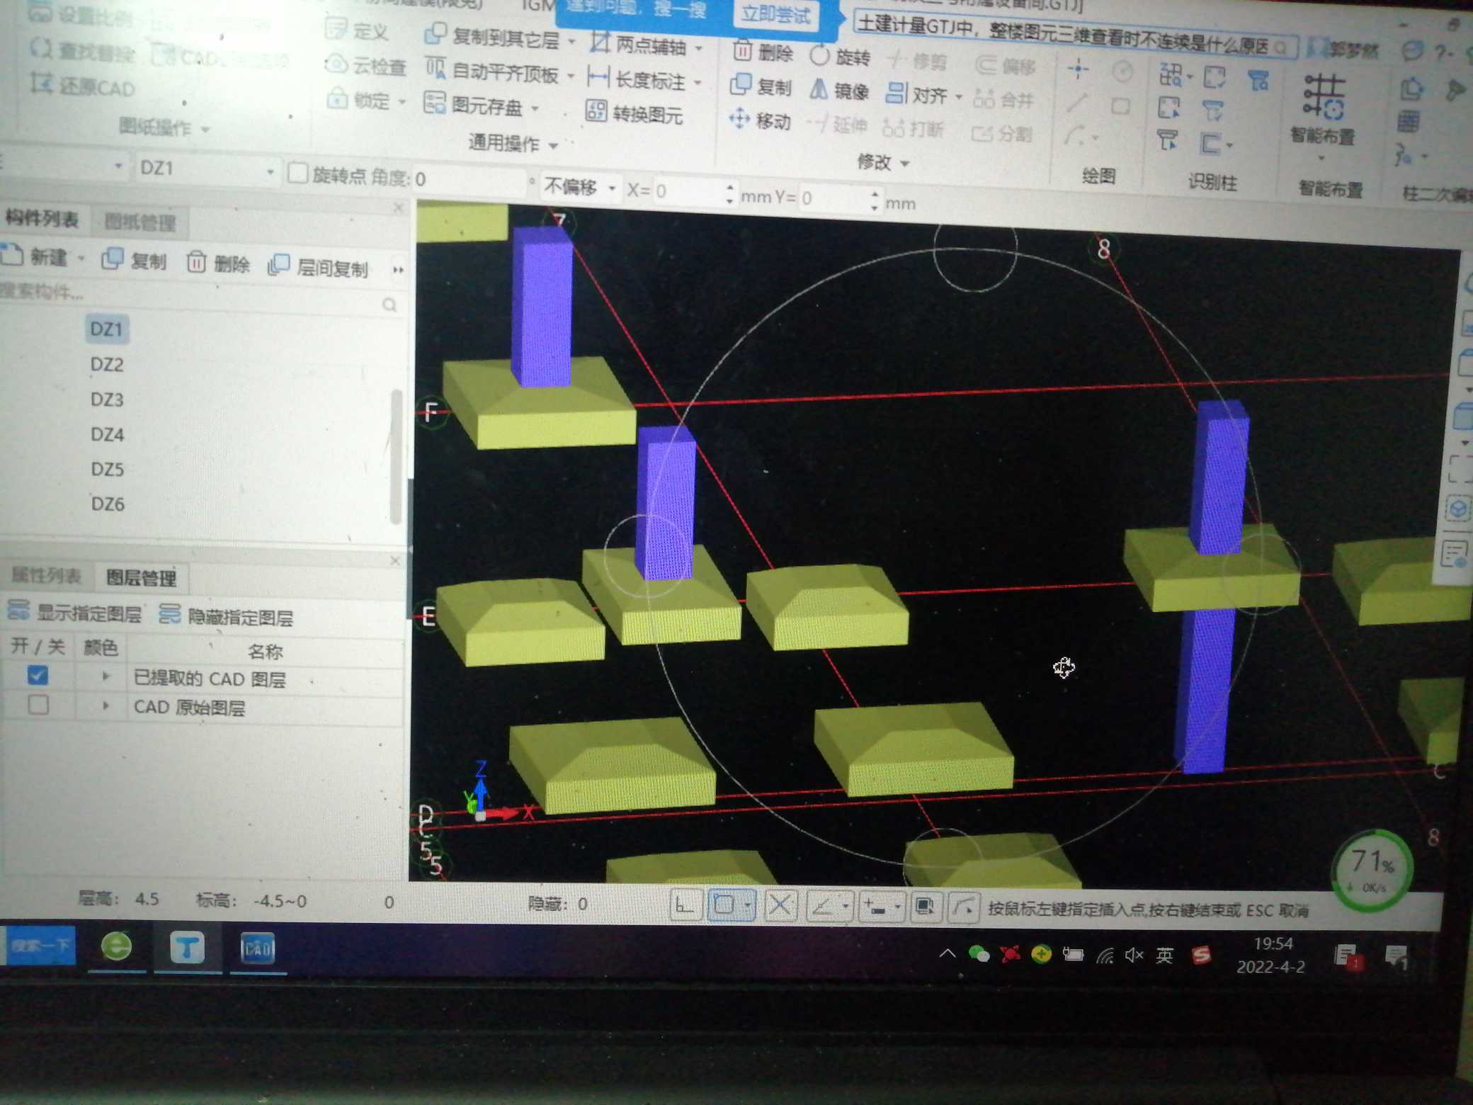Screen dimensions: 1473x1105
Task: Click 显示指定图层 show specified layer
Action: pyautogui.click(x=74, y=612)
